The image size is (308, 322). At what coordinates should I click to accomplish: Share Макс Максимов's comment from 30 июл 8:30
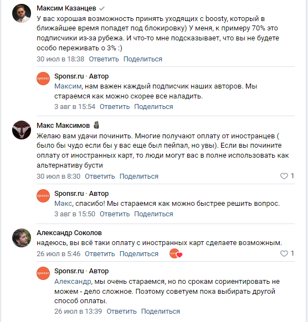(139, 176)
